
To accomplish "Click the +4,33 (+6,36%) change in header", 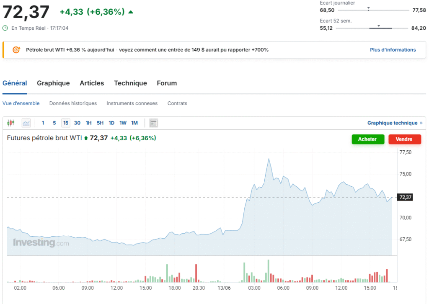I will [x=92, y=12].
